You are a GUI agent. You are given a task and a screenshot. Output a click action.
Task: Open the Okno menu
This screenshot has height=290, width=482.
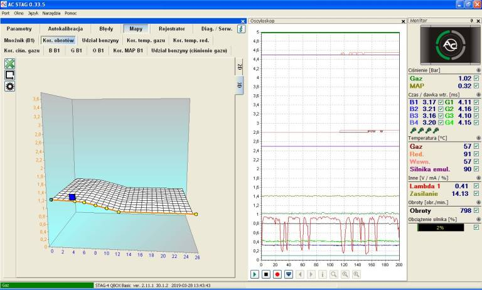pyautogui.click(x=19, y=13)
